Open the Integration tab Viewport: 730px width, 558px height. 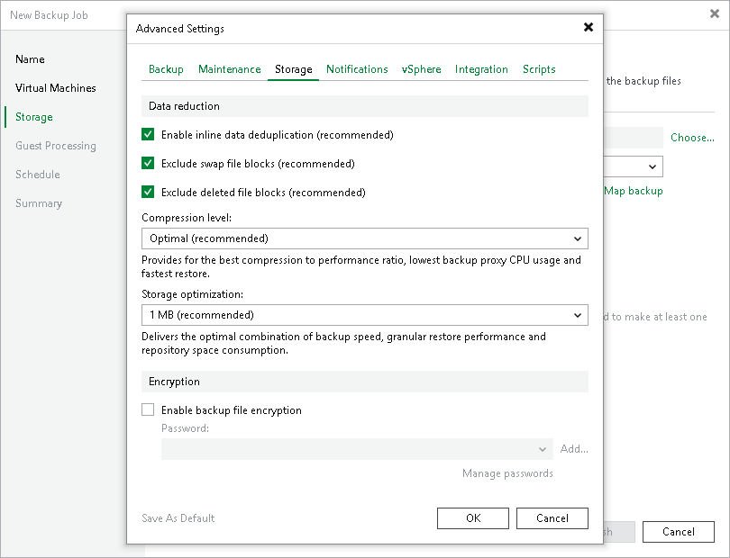[481, 68]
